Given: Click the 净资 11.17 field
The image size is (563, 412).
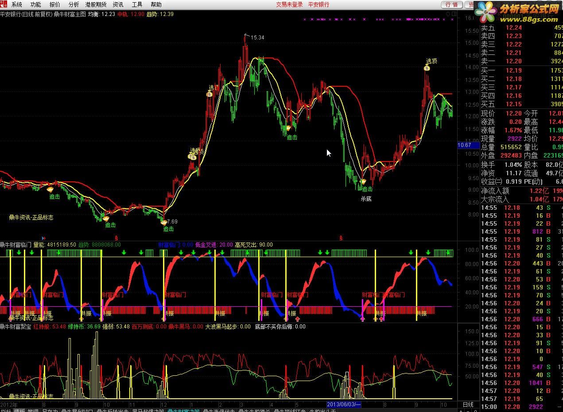Looking at the screenshot, I should point(501,173).
